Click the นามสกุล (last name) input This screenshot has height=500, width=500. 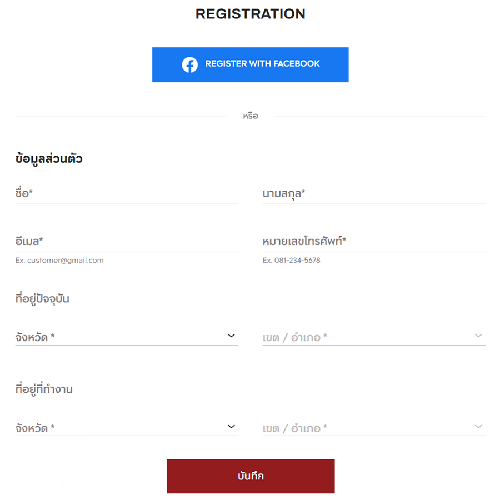click(x=373, y=194)
